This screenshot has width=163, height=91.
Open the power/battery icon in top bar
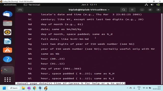(158, 5)
